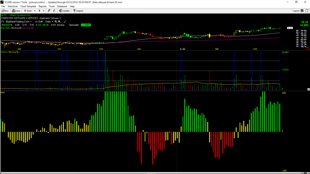Click the Update toolbar button
The height and width of the screenshot is (174, 310).
[64, 11]
